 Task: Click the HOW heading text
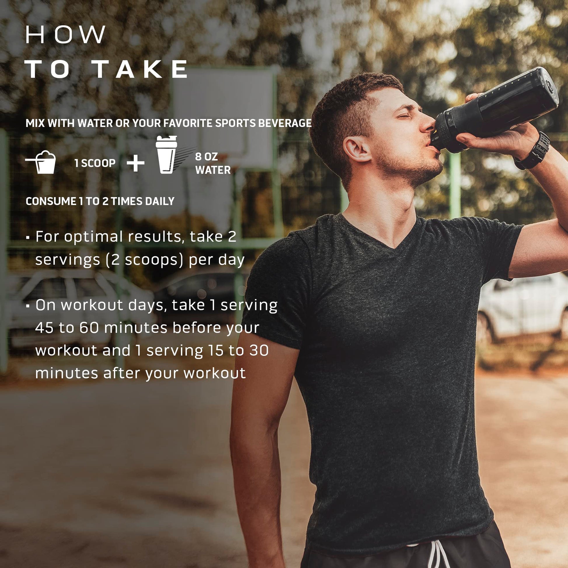(65, 35)
